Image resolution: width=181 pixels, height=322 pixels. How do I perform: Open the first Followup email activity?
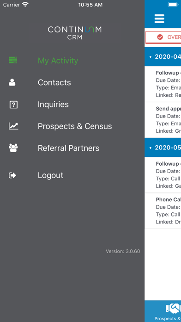coord(163,84)
